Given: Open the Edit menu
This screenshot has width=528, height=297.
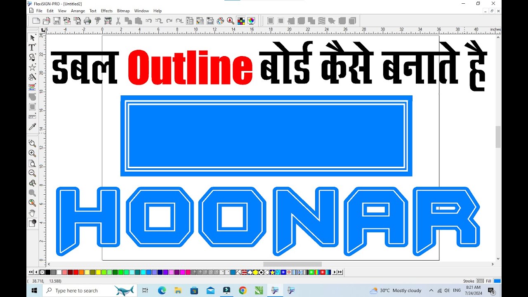Looking at the screenshot, I should pos(50,11).
